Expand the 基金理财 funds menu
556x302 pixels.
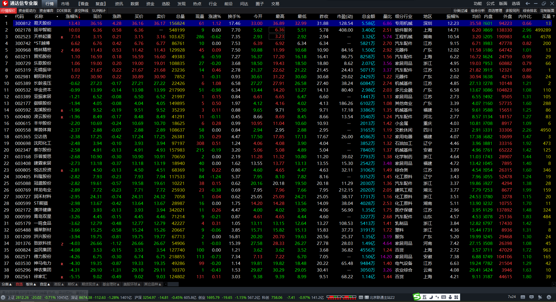[111, 284]
